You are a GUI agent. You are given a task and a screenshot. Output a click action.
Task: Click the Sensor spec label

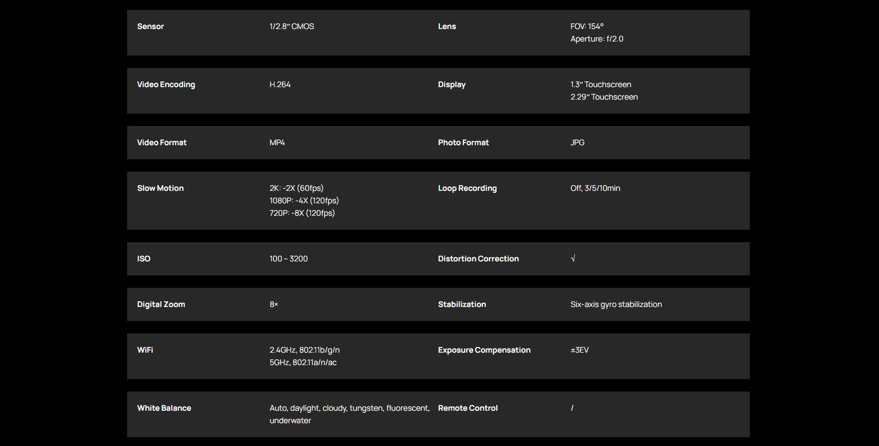(x=150, y=26)
